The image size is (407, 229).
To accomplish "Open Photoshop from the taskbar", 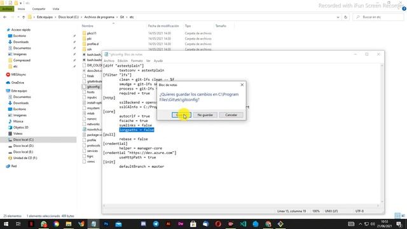I will coord(106,224).
